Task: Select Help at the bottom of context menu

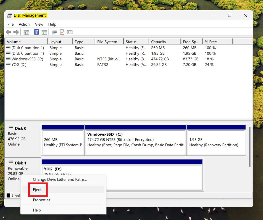Action: tap(37, 210)
